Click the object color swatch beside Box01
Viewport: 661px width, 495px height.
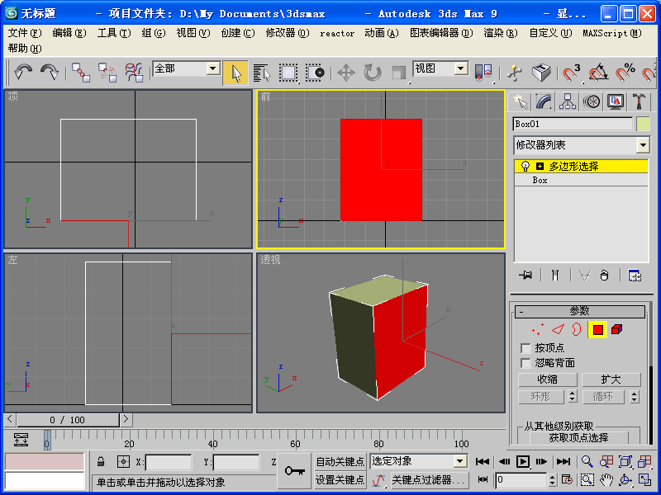[x=643, y=124]
